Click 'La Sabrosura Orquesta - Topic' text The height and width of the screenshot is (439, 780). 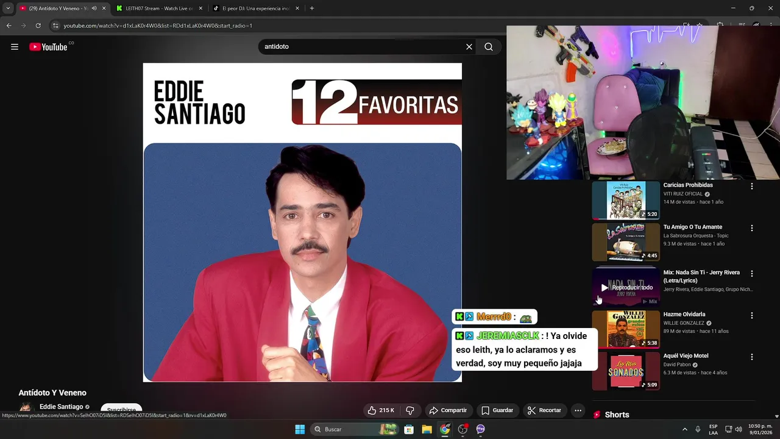[x=696, y=236]
